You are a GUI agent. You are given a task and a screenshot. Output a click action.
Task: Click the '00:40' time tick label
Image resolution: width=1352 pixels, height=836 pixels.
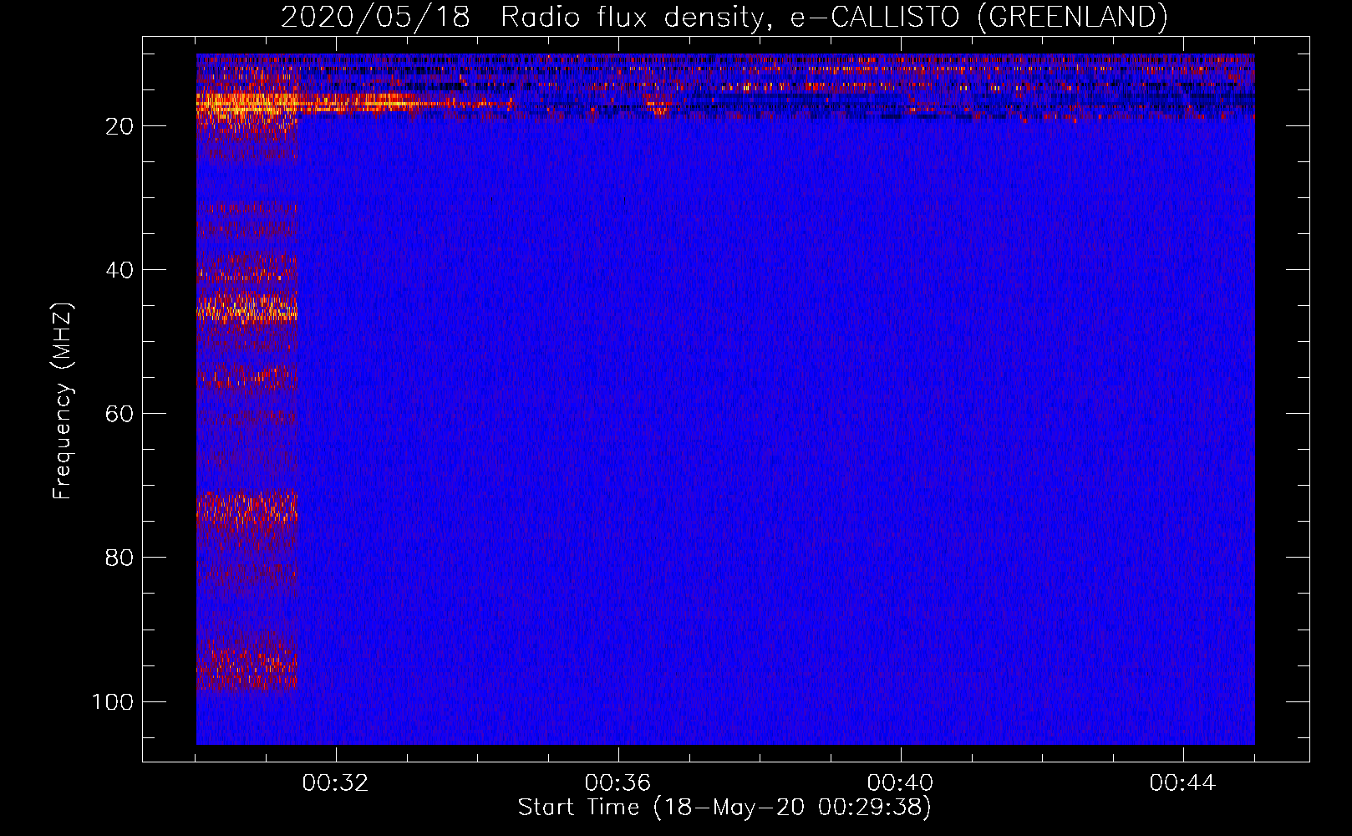point(900,783)
